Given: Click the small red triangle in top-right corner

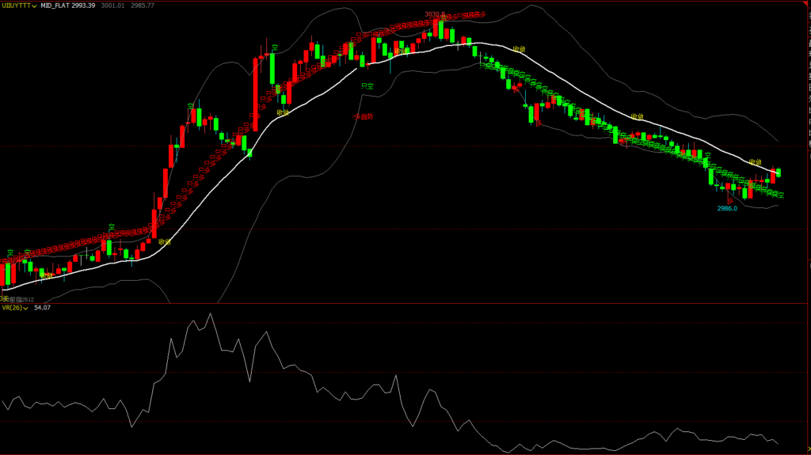Looking at the screenshot, I should pos(807,3).
